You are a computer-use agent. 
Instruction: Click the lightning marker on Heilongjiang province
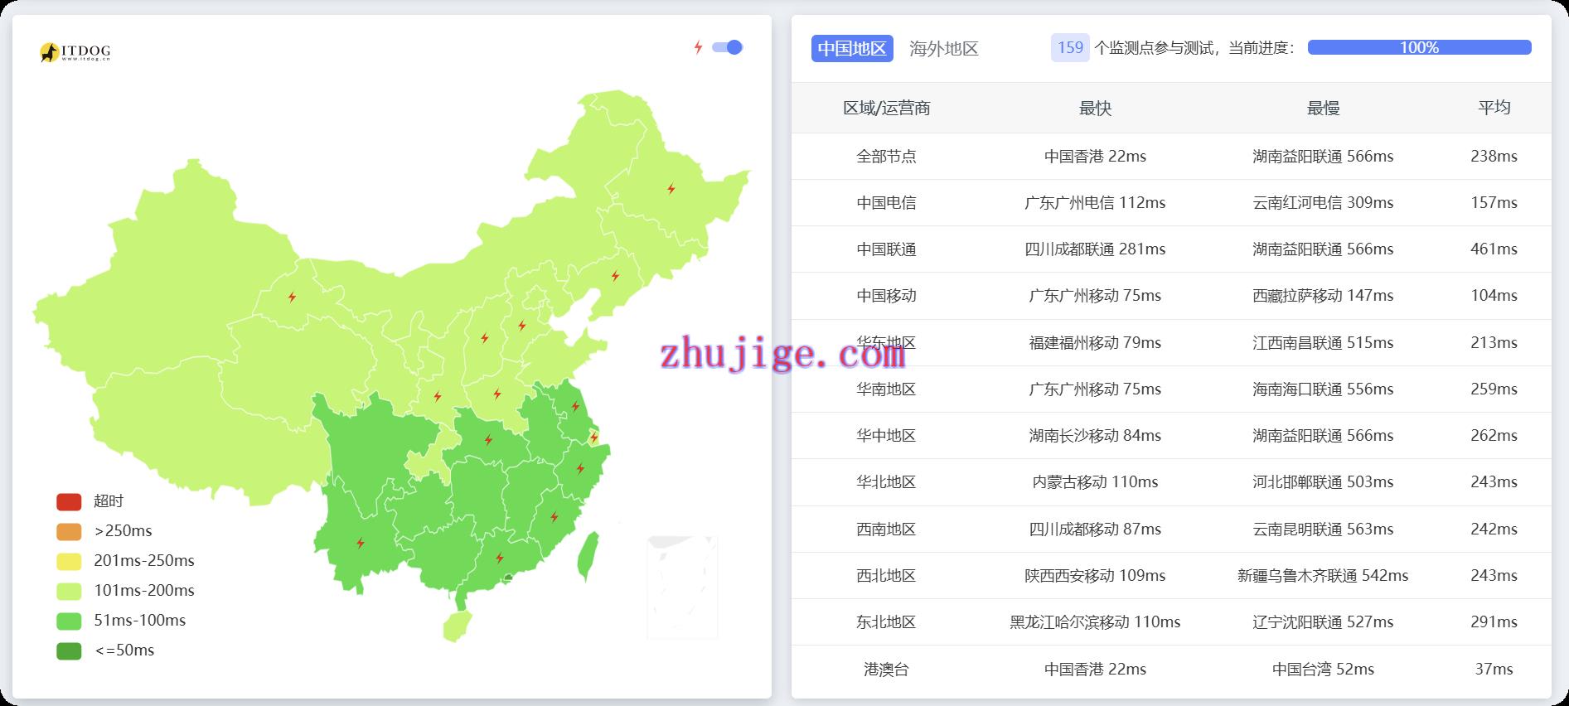tap(671, 189)
